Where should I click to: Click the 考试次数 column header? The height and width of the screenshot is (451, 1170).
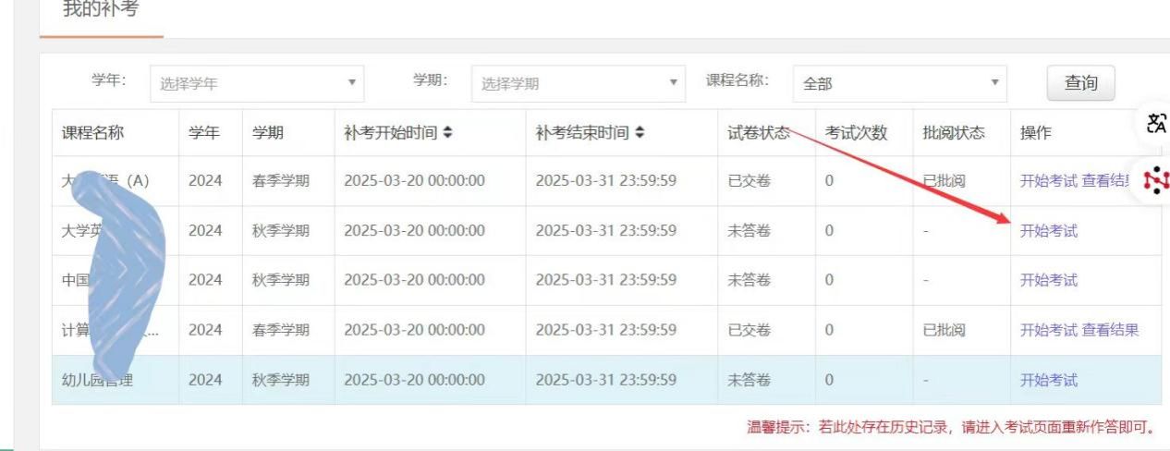point(856,133)
